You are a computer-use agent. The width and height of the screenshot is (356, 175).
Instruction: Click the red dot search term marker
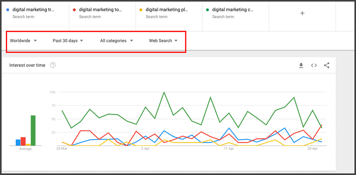(x=75, y=9)
